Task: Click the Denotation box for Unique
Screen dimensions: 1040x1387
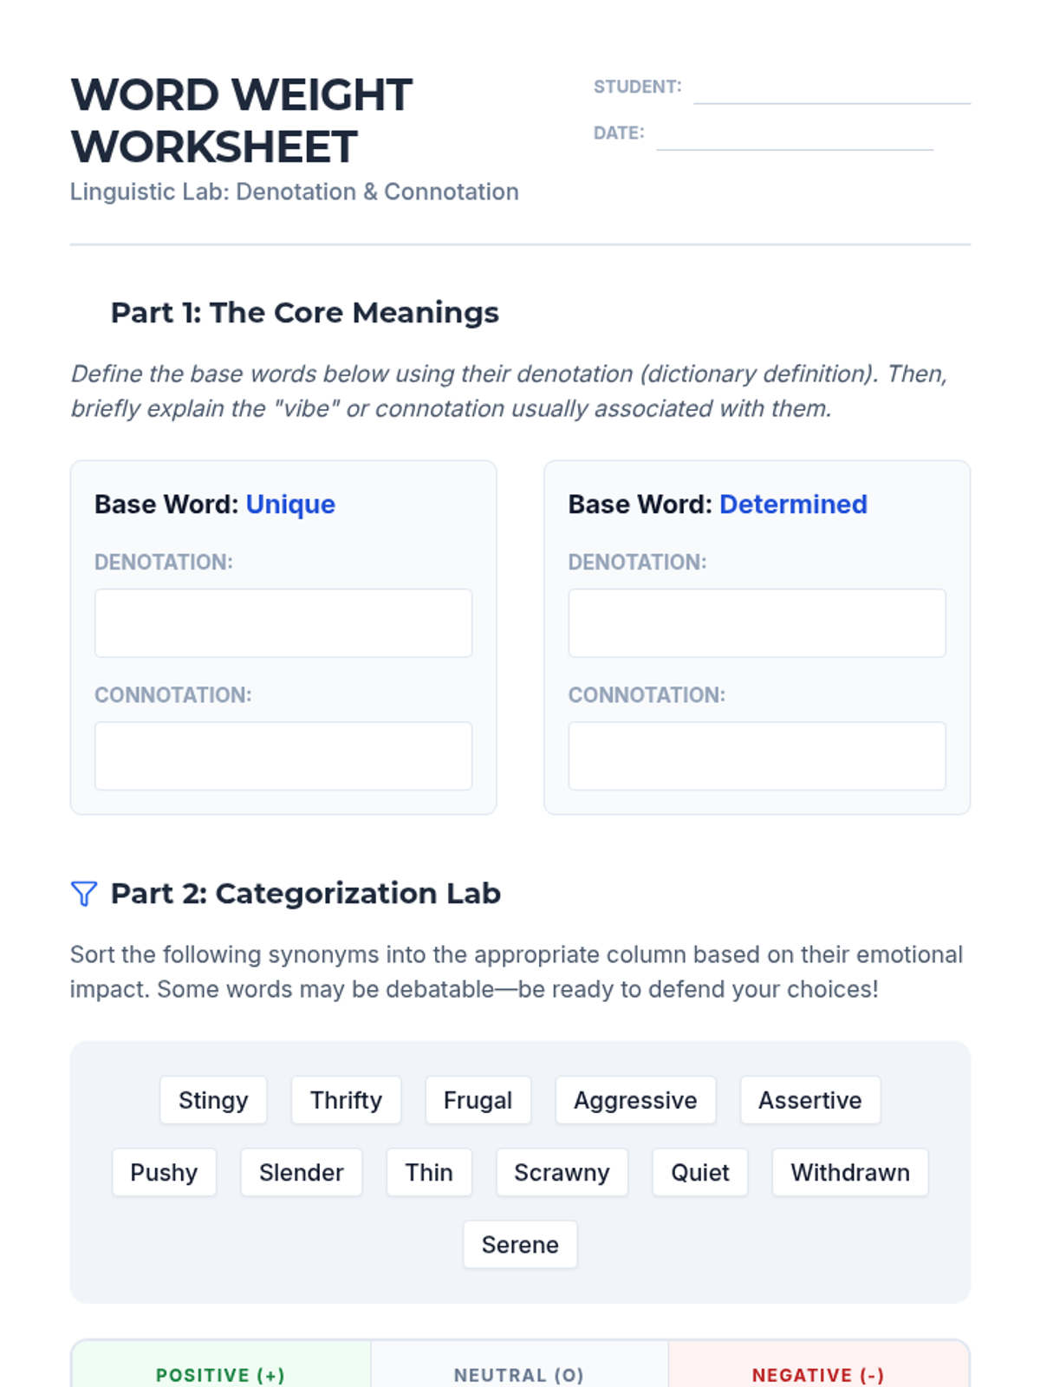Action: [x=283, y=623]
